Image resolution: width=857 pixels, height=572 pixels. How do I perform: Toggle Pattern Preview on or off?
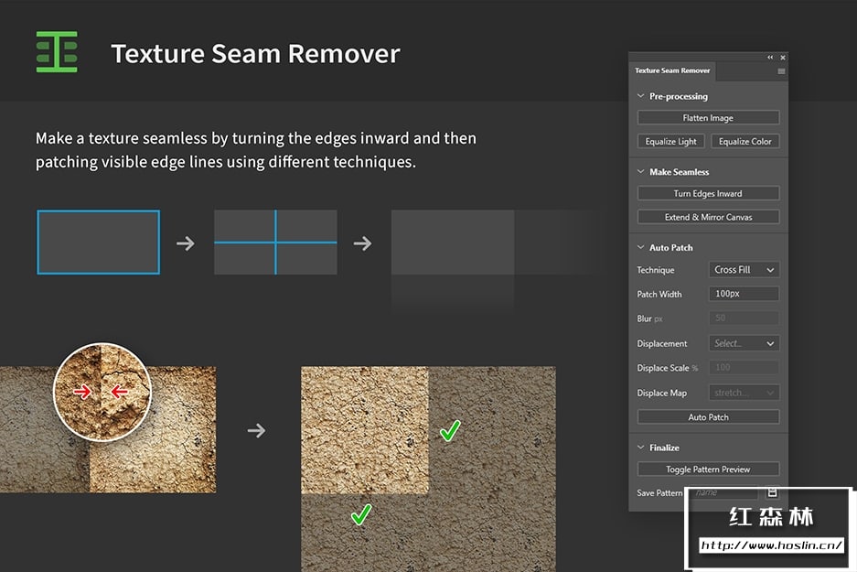click(x=708, y=469)
